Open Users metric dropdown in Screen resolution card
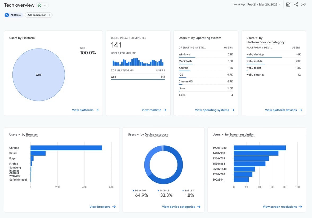312x218 pixels. tap(222, 135)
